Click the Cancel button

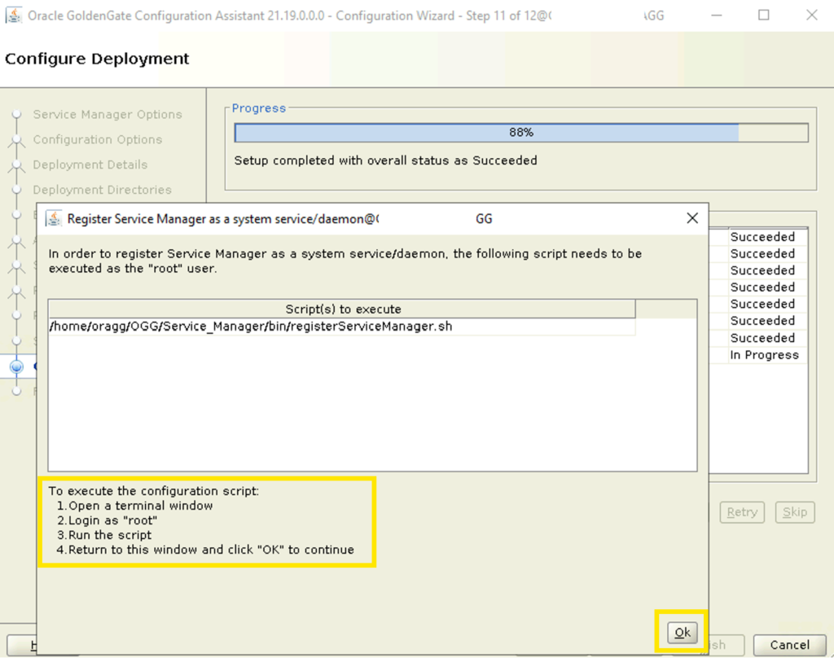click(789, 645)
